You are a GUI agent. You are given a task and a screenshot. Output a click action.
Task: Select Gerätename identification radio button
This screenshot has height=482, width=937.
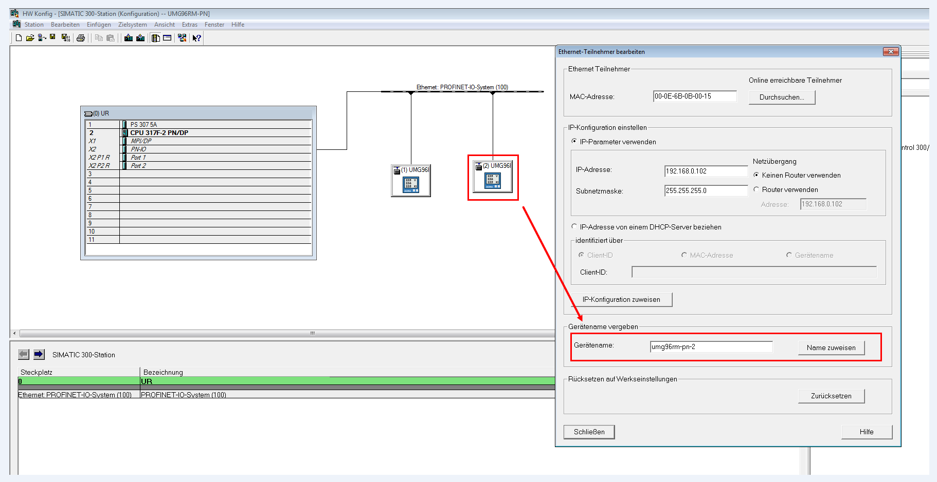(x=789, y=255)
